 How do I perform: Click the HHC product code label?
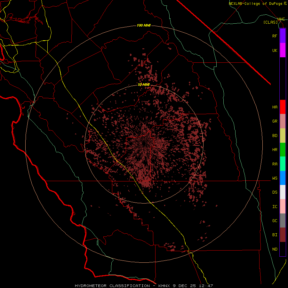click(281, 19)
